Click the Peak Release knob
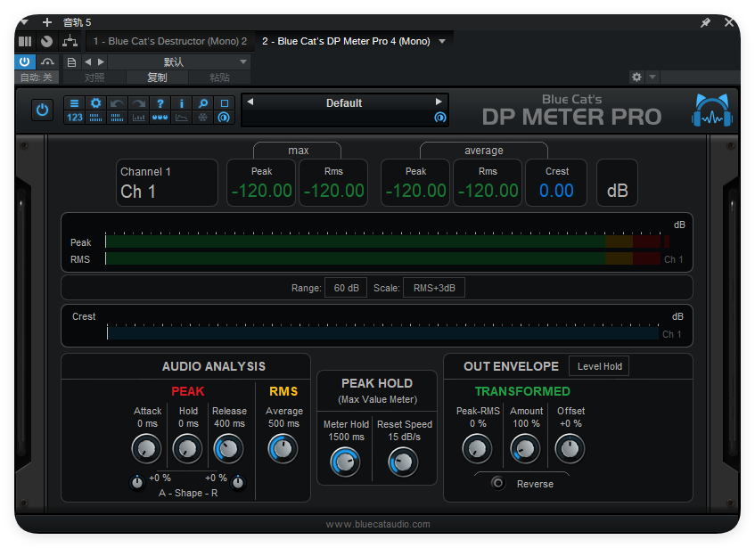This screenshot has width=755, height=548. click(228, 449)
